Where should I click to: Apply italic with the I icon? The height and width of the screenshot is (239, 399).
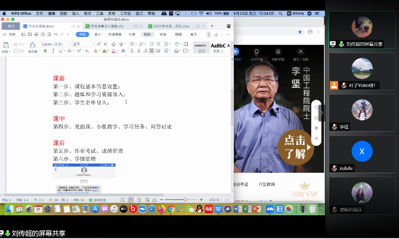point(53,51)
